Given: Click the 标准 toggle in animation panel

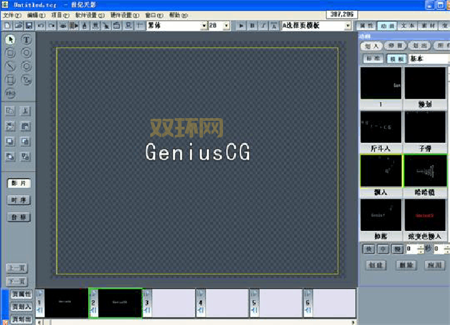Looking at the screenshot, I should [373, 59].
